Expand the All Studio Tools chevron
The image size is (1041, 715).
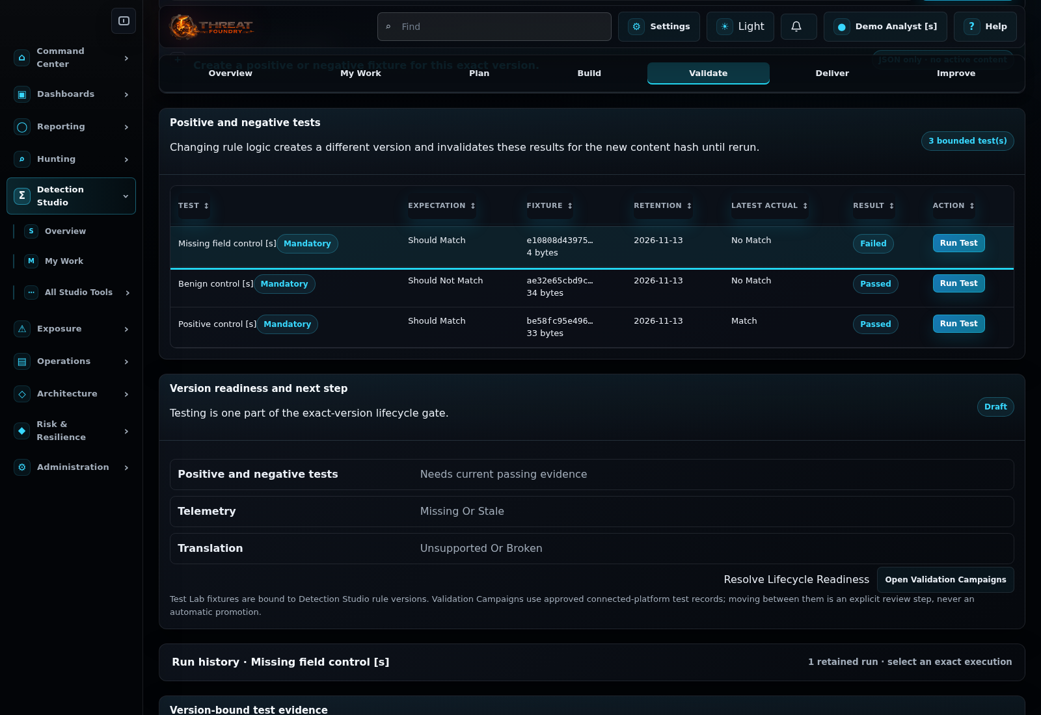click(128, 293)
